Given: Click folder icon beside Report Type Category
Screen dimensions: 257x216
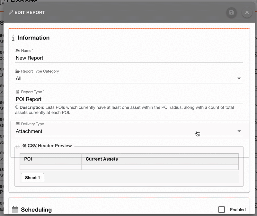Looking at the screenshot, I should [x=18, y=71].
